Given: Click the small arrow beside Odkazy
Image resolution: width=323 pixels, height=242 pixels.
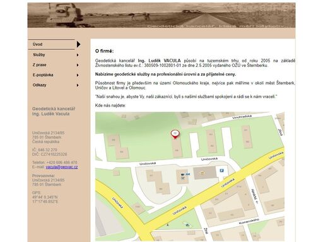Looking at the screenshot, I should pyautogui.click(x=78, y=85).
